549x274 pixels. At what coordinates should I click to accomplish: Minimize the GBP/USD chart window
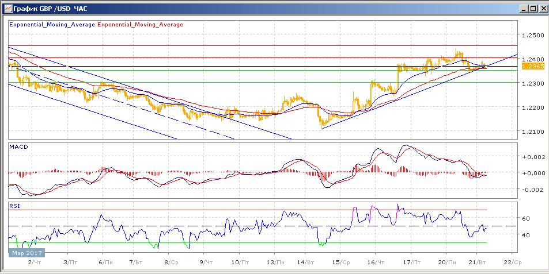tap(523, 8)
